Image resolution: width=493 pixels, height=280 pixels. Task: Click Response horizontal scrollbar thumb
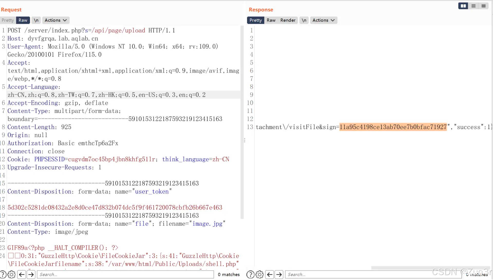point(431,268)
